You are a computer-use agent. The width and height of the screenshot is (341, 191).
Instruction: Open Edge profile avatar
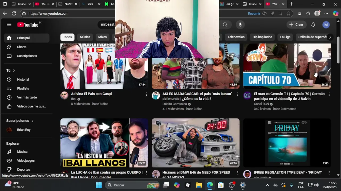[x=317, y=13]
